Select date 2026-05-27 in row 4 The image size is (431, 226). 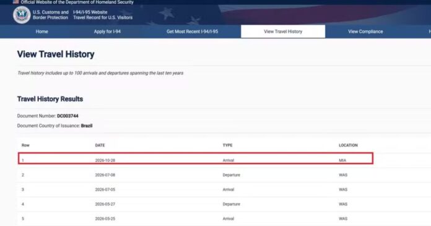tap(105, 204)
